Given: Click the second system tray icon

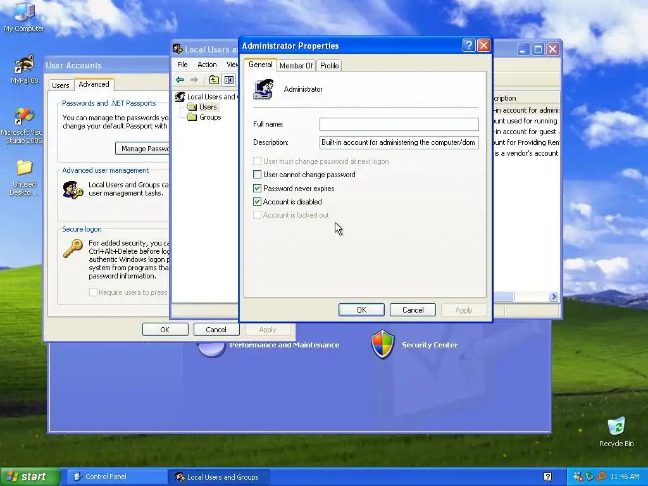Looking at the screenshot, I should tap(590, 477).
